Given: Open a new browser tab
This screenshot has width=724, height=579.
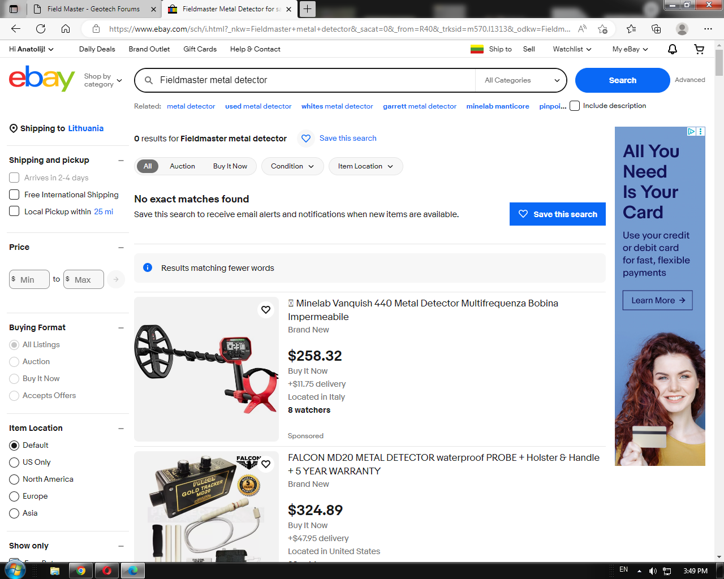Looking at the screenshot, I should click(x=307, y=9).
